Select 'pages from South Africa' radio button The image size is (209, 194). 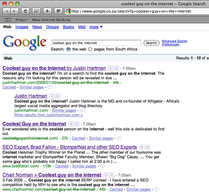(x=90, y=49)
